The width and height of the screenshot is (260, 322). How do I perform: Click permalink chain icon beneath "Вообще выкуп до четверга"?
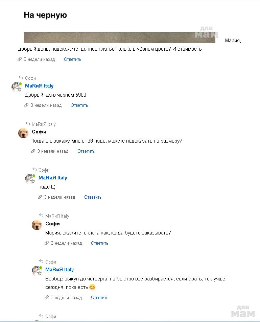[x=47, y=298]
